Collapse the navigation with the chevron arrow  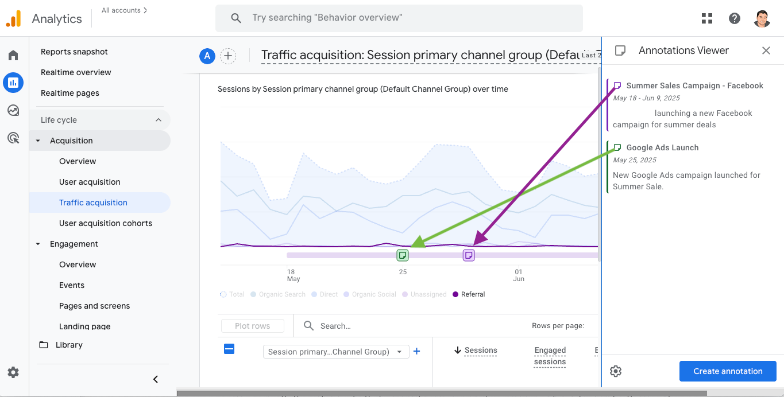click(x=155, y=379)
